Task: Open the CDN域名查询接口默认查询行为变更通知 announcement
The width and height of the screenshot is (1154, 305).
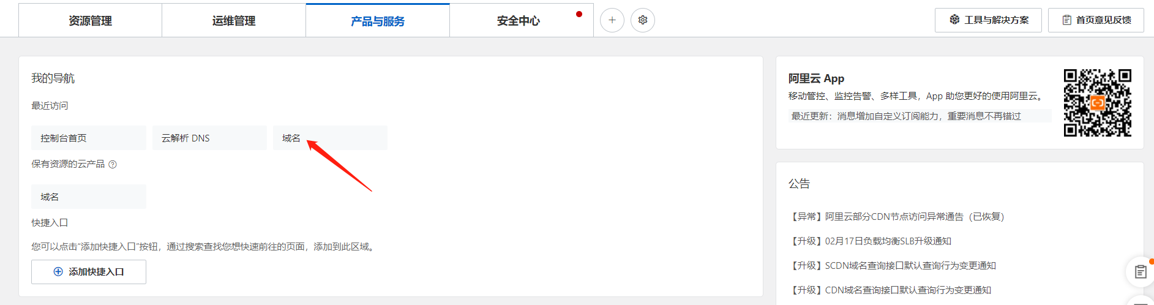Action: click(x=890, y=290)
